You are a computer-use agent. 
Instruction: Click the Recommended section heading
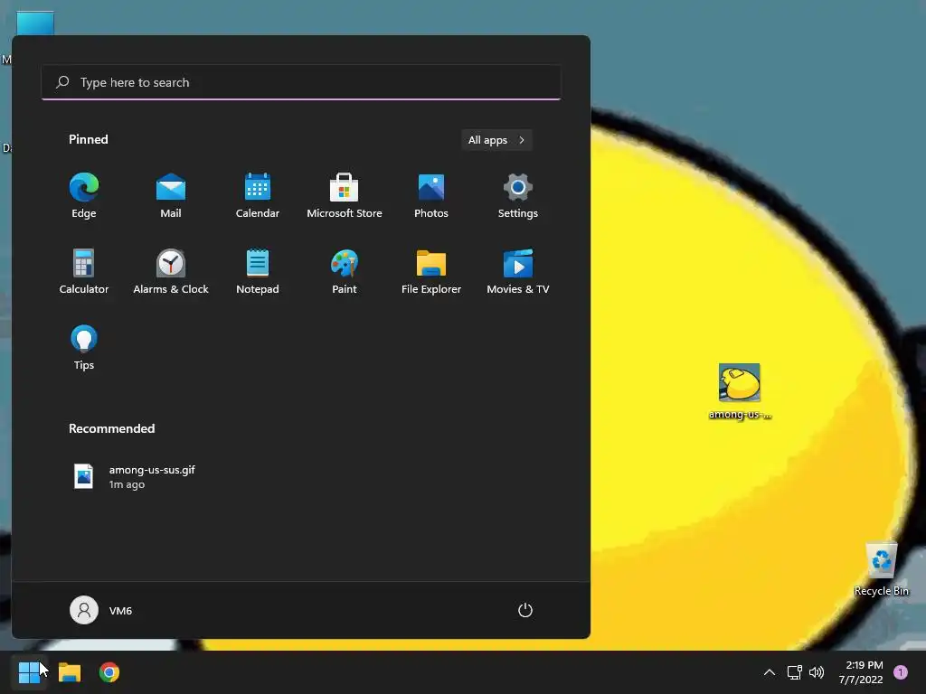pyautogui.click(x=111, y=428)
